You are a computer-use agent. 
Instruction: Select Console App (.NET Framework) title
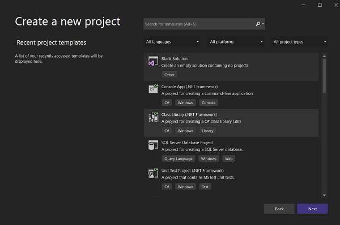tap(189, 86)
